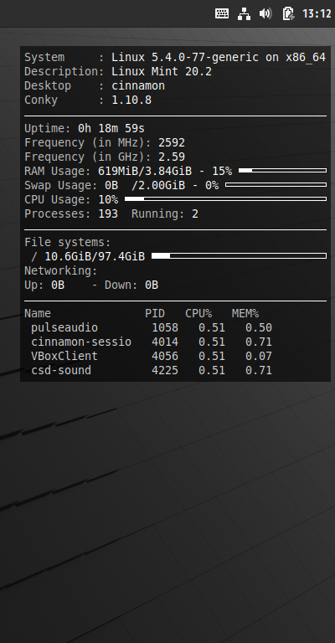Click the Uptime value text

pos(111,128)
